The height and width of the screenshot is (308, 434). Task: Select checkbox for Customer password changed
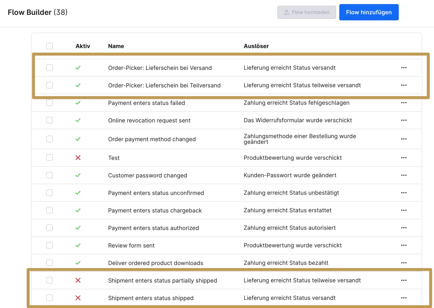click(x=49, y=175)
